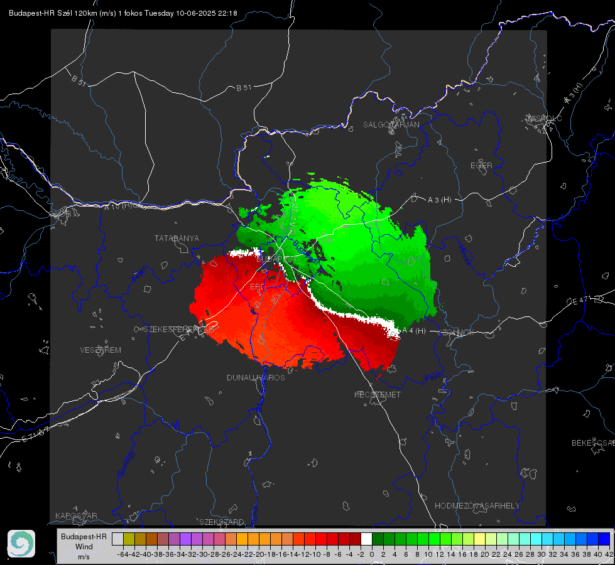Click the blue Fejér county label
The height and width of the screenshot is (565, 615).
point(141,274)
